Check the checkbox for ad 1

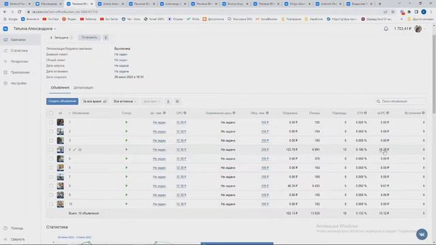pos(51,122)
